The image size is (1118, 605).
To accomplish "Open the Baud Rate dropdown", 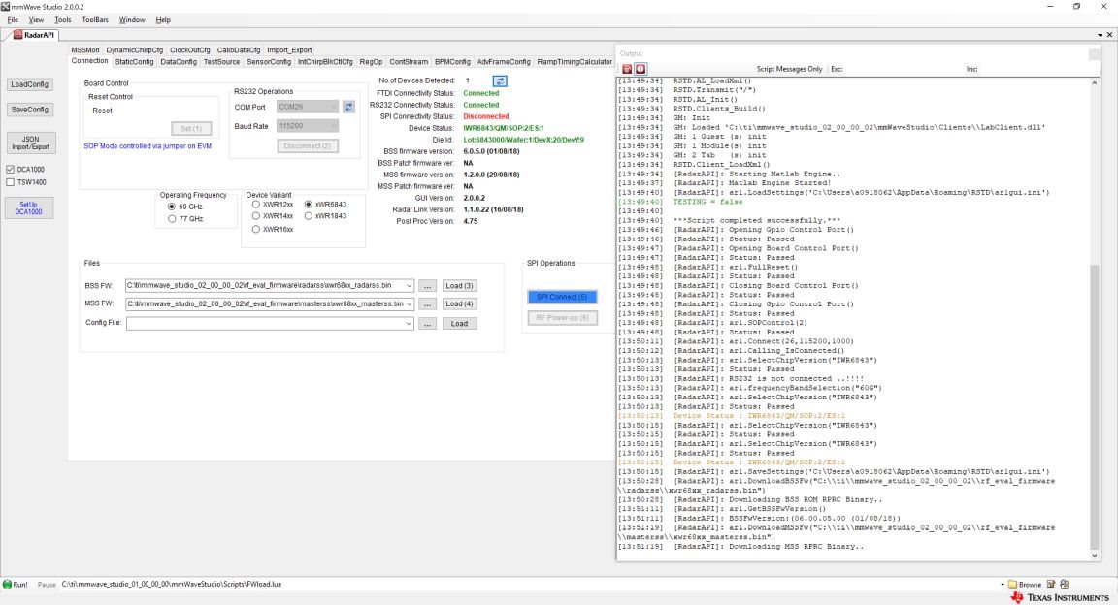I will tap(332, 126).
